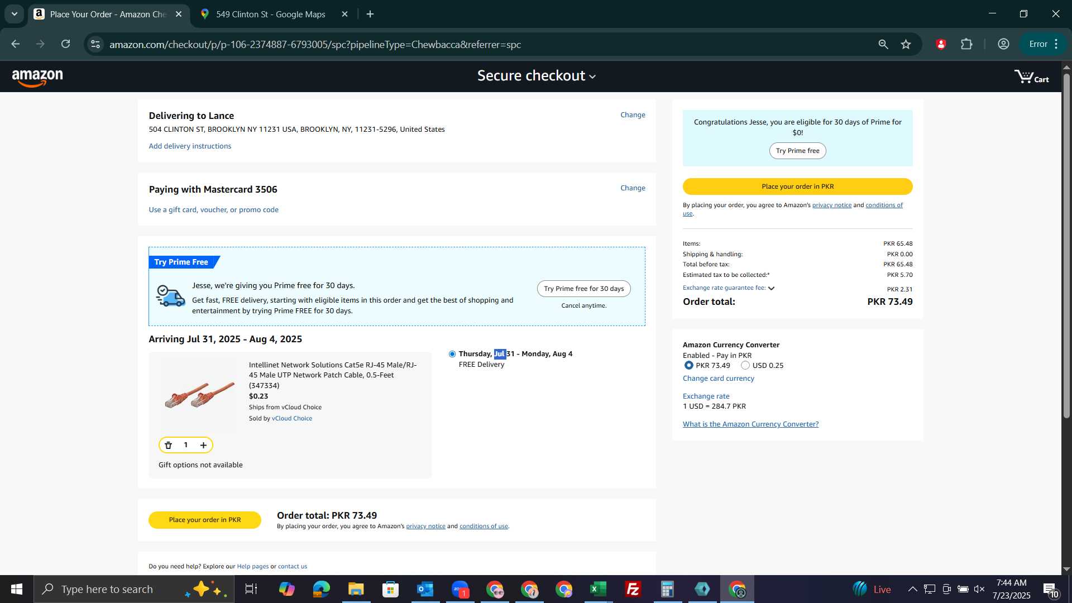Open Task View in taskbar

[251, 589]
